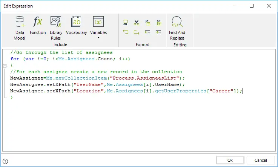Click the "Career" string in the code
Viewport: 278px width, 167px height.
pos(221,91)
